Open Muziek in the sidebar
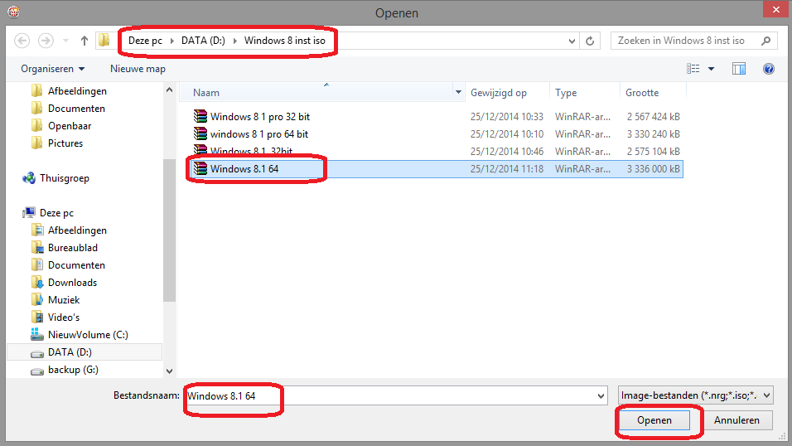Viewport: 792px width, 446px height. pyautogui.click(x=64, y=300)
